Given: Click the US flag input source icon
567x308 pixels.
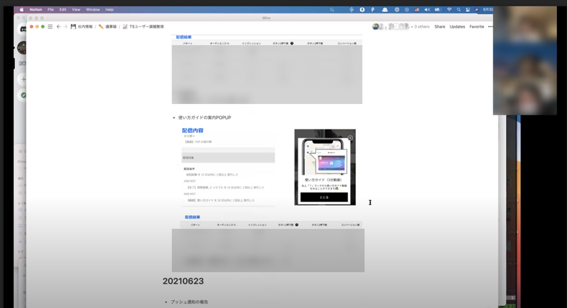Looking at the screenshot, I should click(x=417, y=10).
